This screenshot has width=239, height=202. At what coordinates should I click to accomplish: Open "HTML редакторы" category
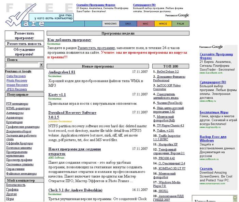[x=18, y=108]
